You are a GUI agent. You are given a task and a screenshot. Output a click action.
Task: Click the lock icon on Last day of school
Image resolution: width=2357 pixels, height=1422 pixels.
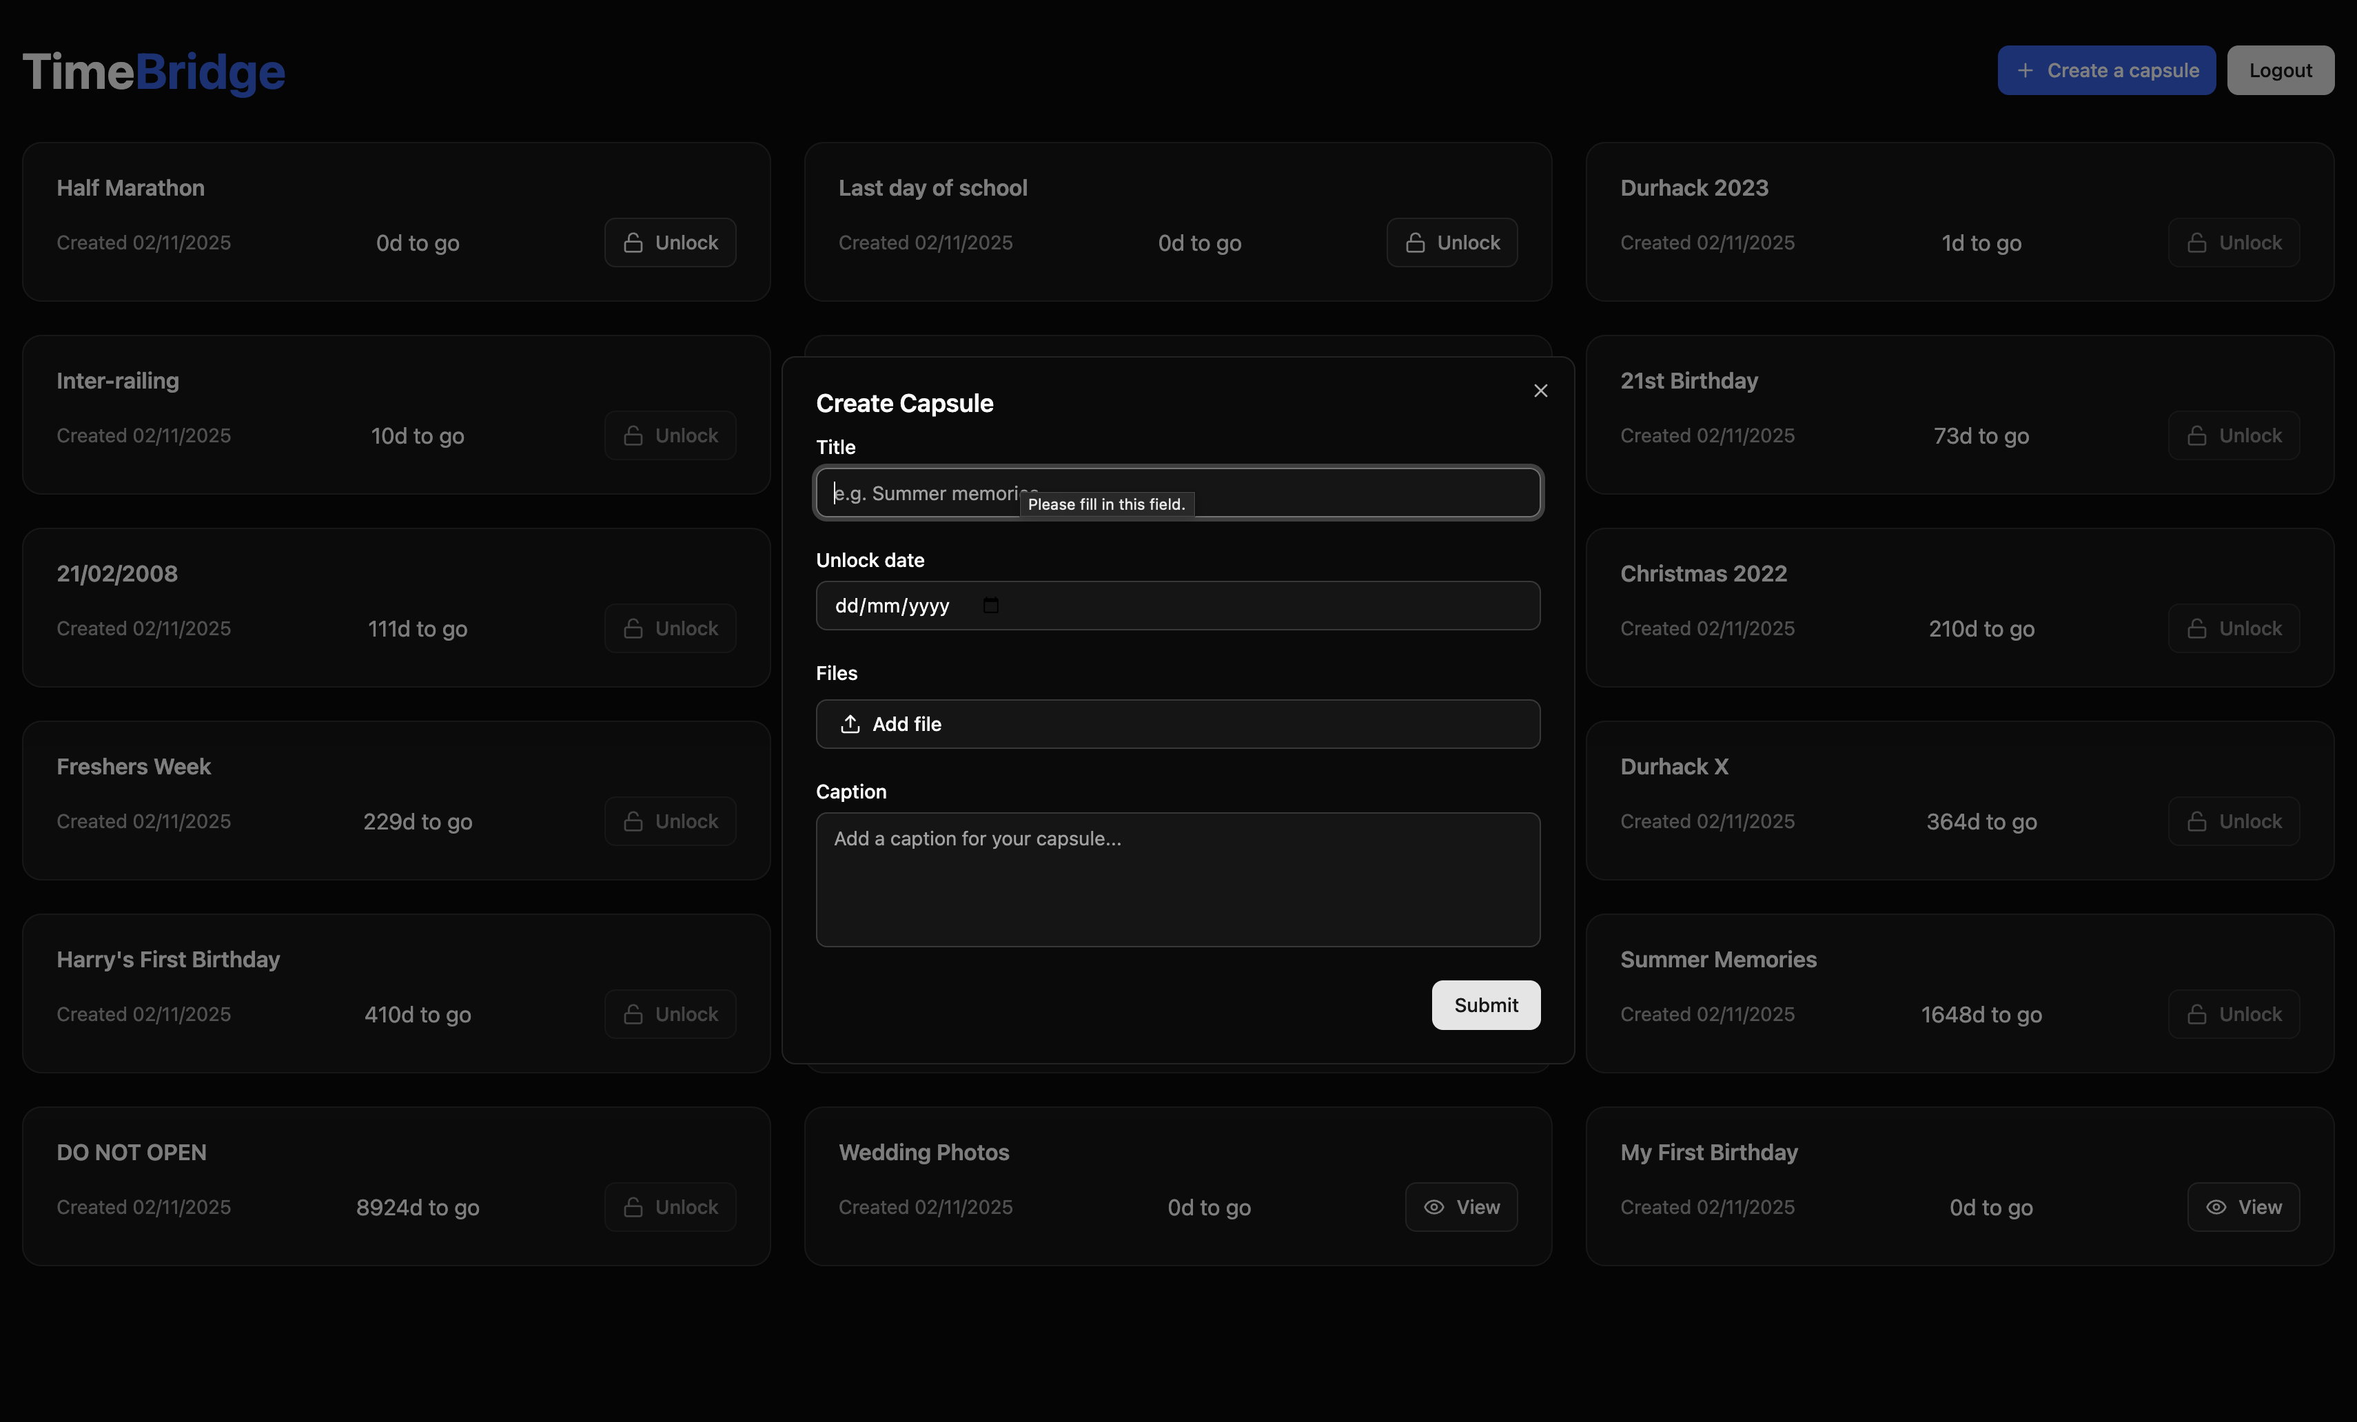(1415, 243)
